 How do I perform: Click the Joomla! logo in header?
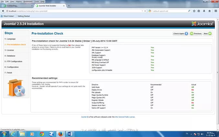pyautogui.click(x=203, y=24)
